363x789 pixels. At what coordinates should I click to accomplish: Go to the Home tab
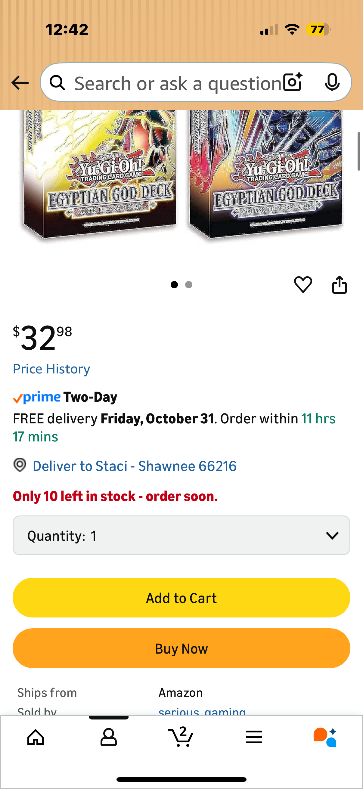(x=36, y=737)
